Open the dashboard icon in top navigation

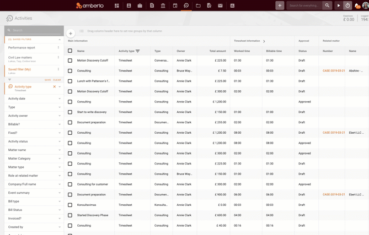(117, 6)
